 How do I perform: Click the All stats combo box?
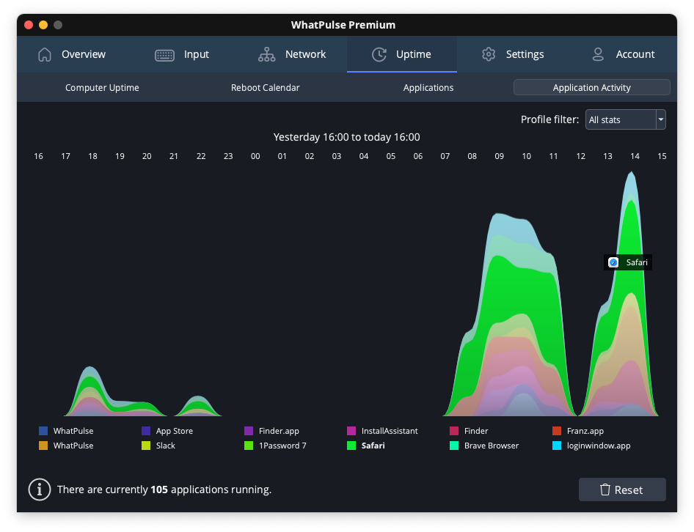pos(620,119)
